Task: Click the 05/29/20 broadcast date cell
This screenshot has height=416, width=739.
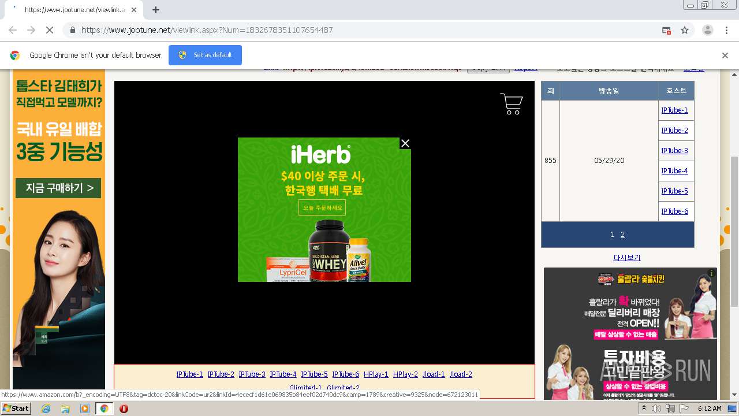Action: [609, 161]
